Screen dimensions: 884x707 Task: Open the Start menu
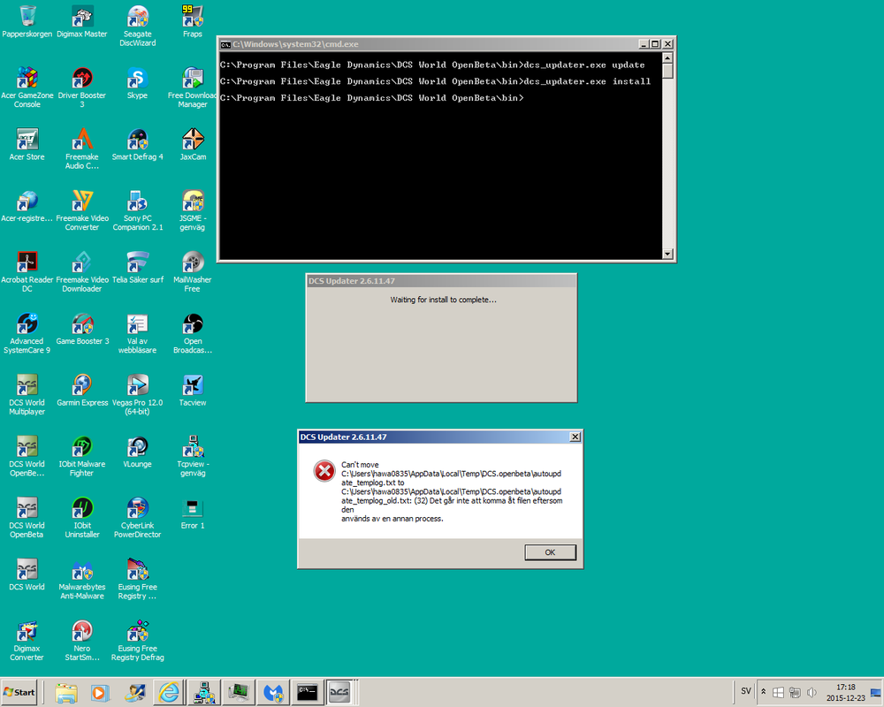click(x=18, y=692)
